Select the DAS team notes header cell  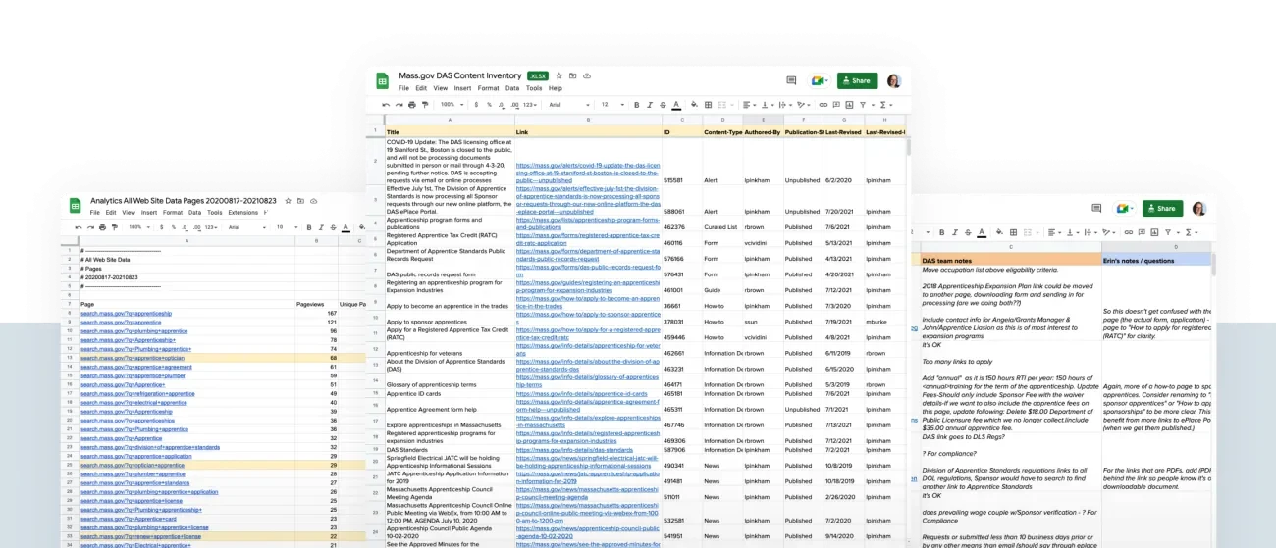(x=1010, y=260)
